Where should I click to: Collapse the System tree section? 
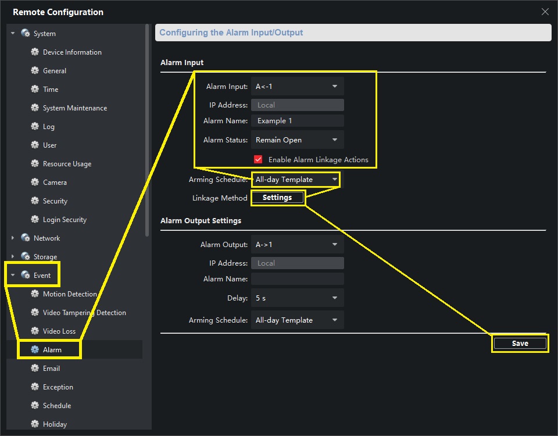coord(13,34)
